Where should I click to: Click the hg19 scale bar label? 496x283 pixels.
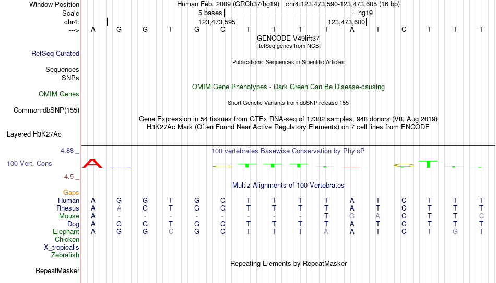pyautogui.click(x=365, y=13)
